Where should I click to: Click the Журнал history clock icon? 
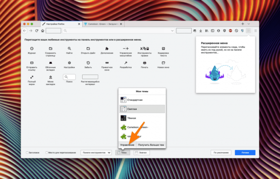pyautogui.click(x=32, y=48)
